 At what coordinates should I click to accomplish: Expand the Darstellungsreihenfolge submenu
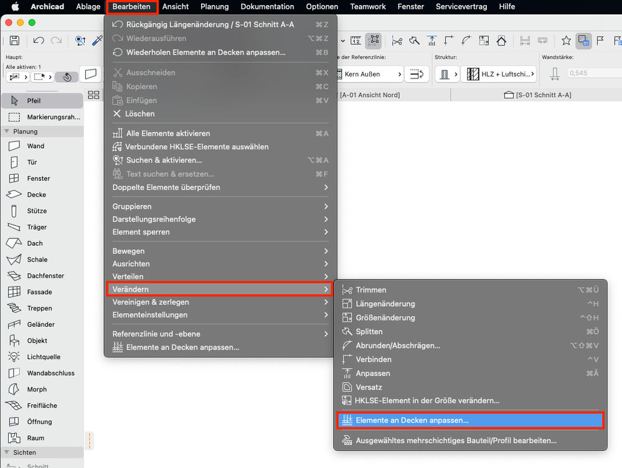[220, 219]
